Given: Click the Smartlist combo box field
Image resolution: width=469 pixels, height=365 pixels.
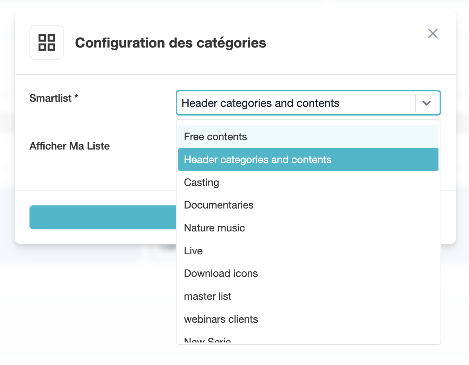Looking at the screenshot, I should [295, 103].
